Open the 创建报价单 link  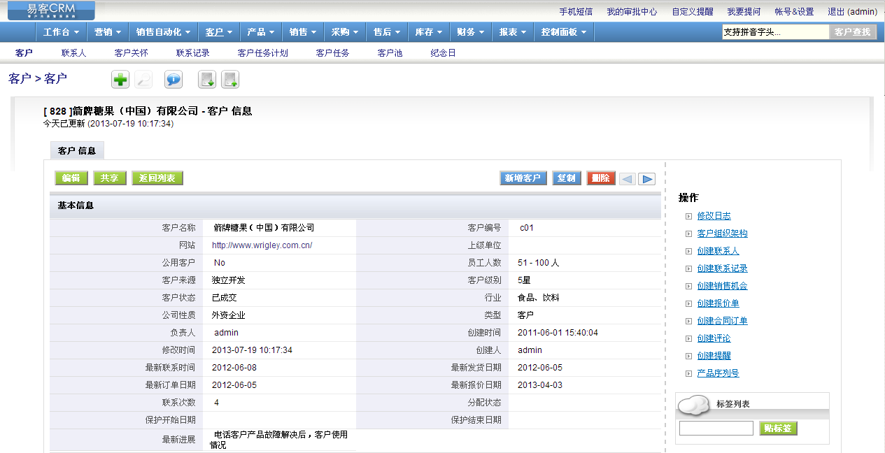tap(718, 303)
